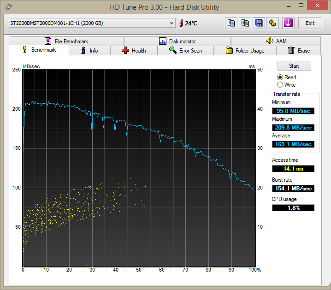Open the options wrench icon

[x=273, y=23]
